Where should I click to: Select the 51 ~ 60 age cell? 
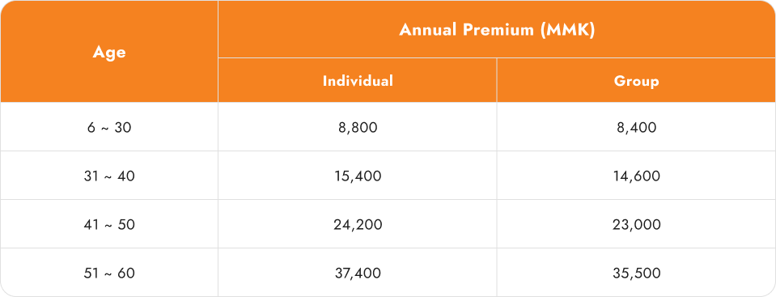coord(109,274)
